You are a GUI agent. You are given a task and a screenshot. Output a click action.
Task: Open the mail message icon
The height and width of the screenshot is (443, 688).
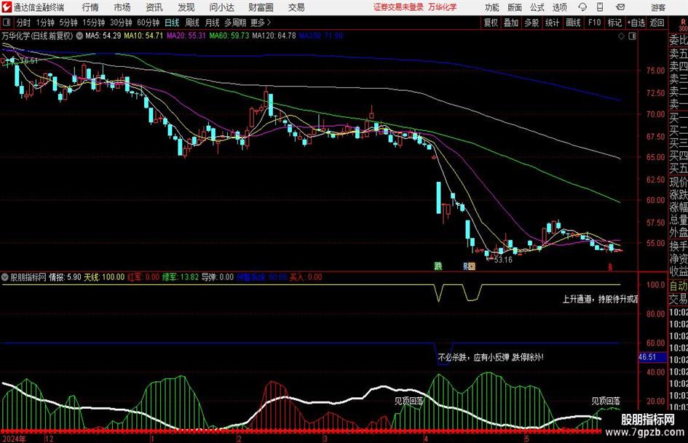click(x=620, y=7)
